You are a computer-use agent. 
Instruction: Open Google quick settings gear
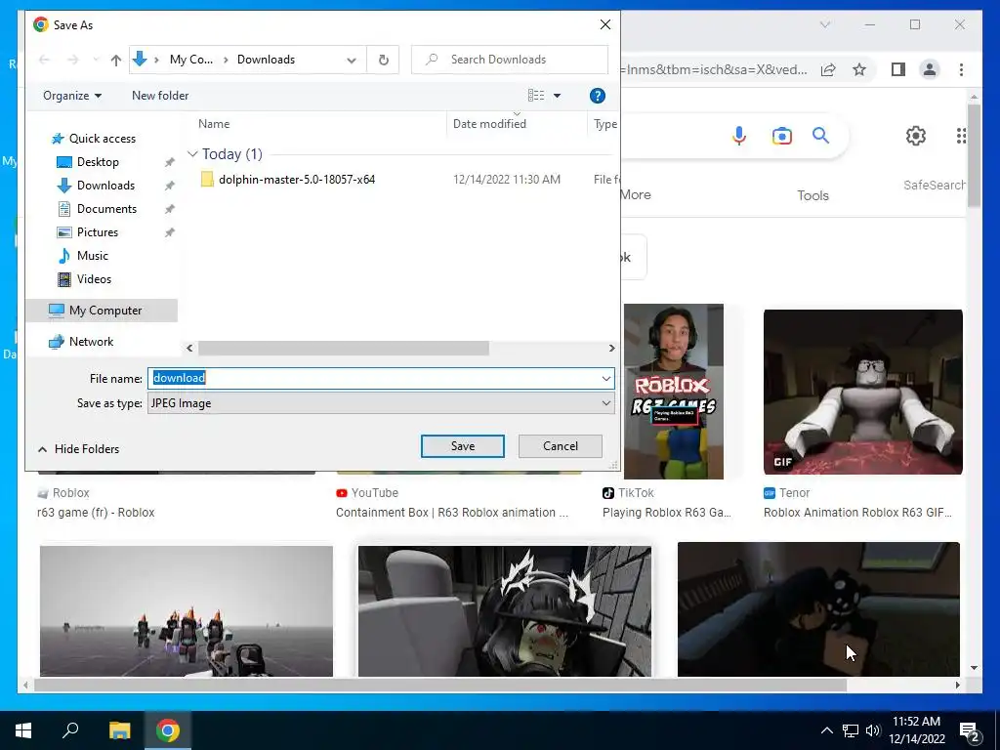pyautogui.click(x=916, y=135)
